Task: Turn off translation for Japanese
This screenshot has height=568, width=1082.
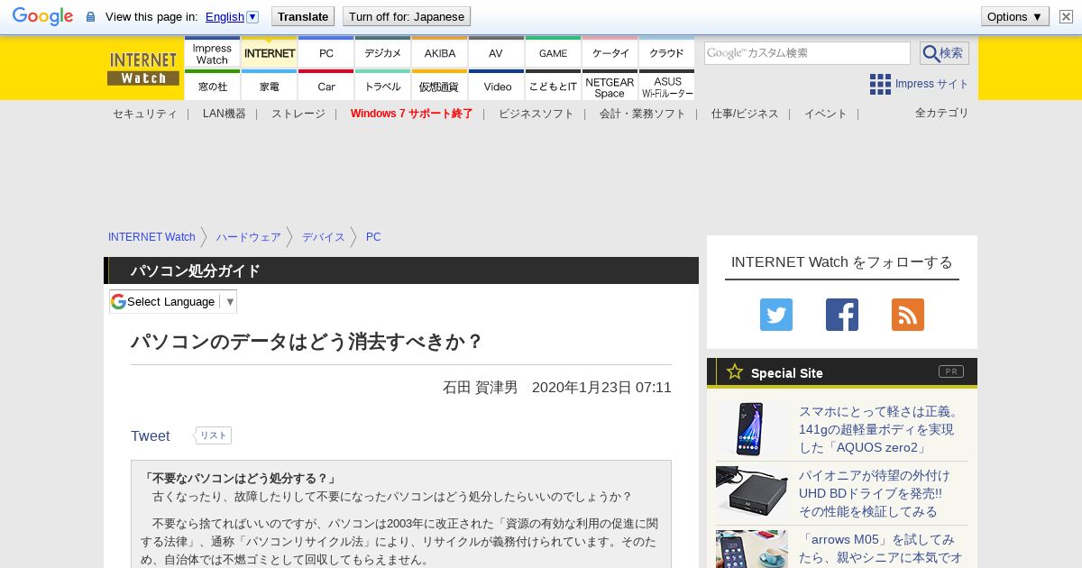Action: pos(407,16)
